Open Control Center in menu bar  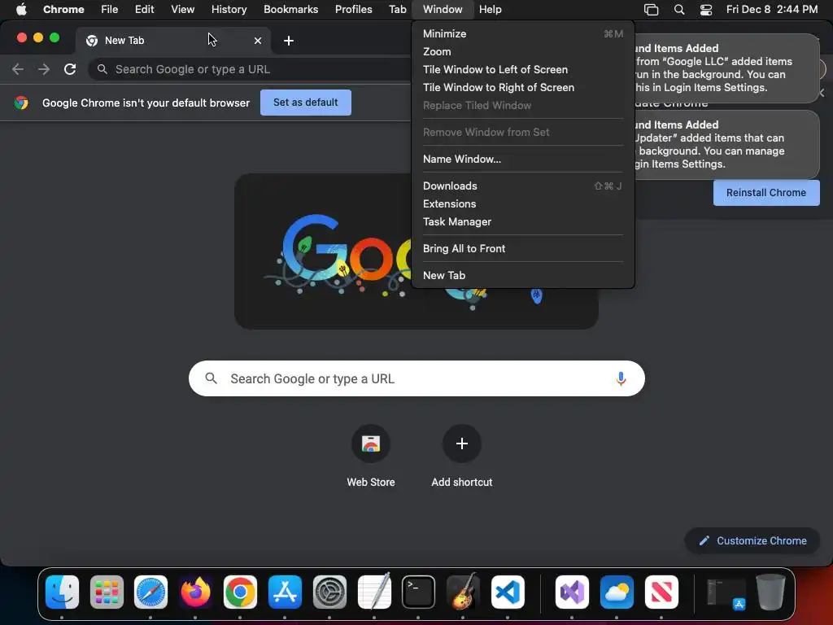(705, 10)
